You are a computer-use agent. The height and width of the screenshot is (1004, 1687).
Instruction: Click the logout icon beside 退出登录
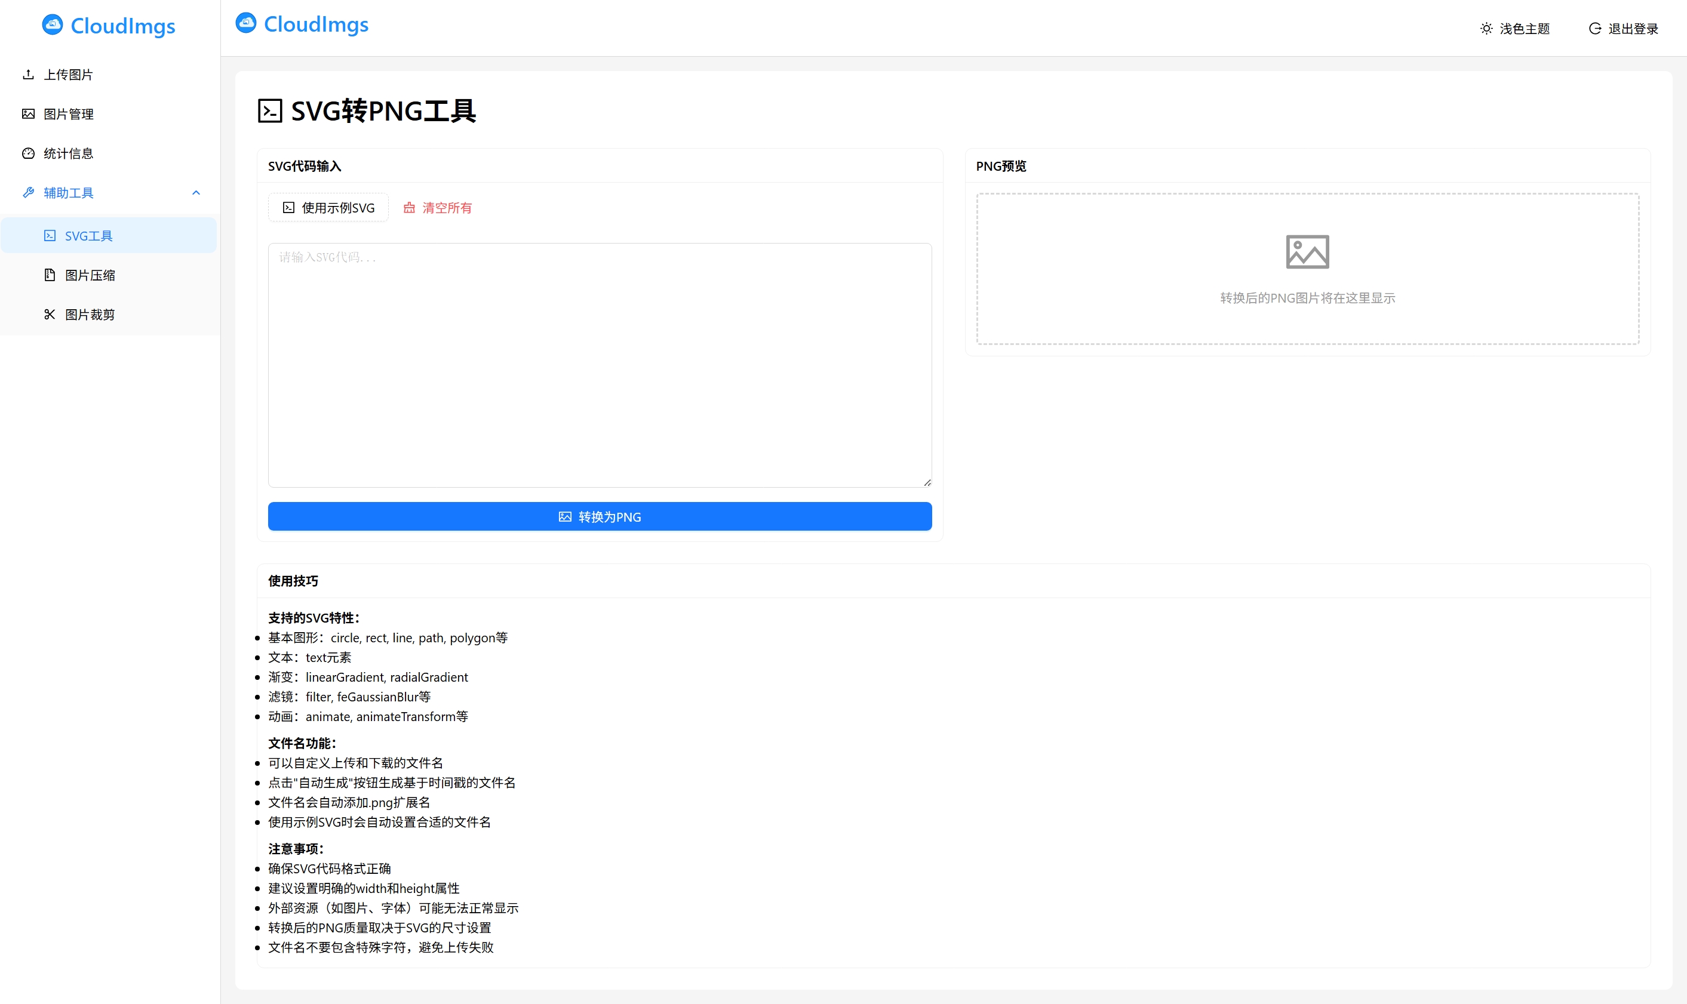point(1595,29)
